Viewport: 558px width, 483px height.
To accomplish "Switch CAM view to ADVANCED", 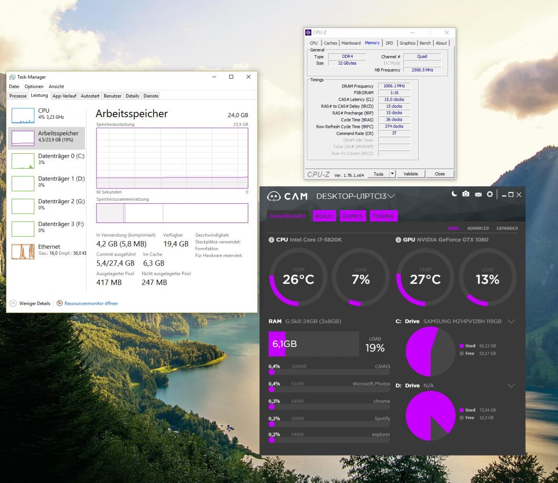I will coord(478,228).
